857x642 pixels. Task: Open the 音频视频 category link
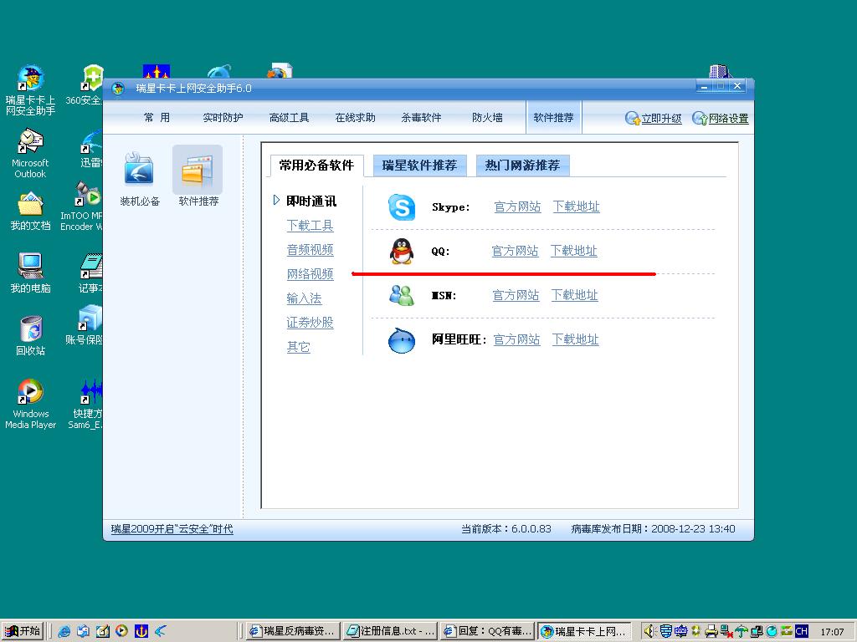click(310, 250)
